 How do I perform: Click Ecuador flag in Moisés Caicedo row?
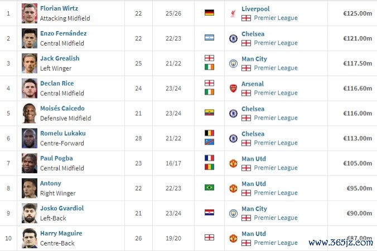210,112
